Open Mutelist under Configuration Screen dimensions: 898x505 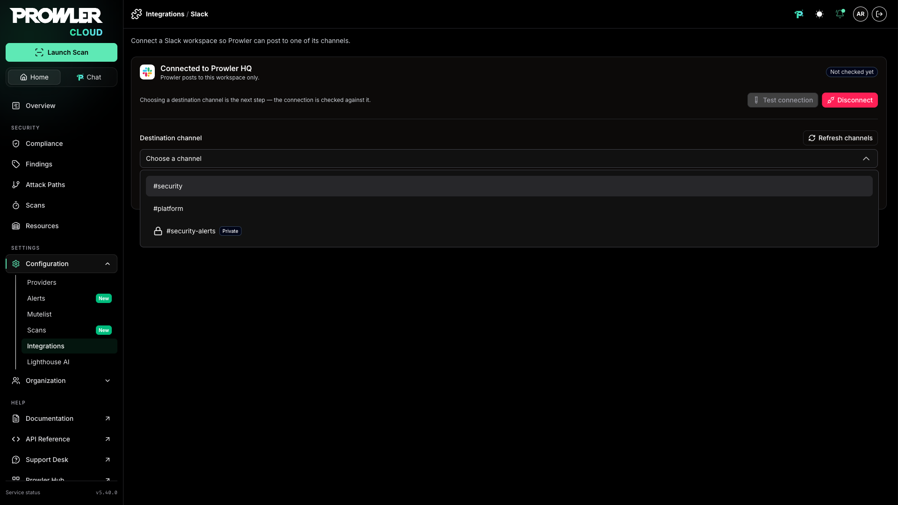69,314
